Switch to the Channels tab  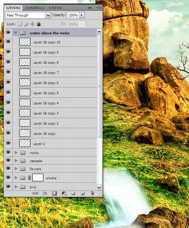pyautogui.click(x=35, y=8)
